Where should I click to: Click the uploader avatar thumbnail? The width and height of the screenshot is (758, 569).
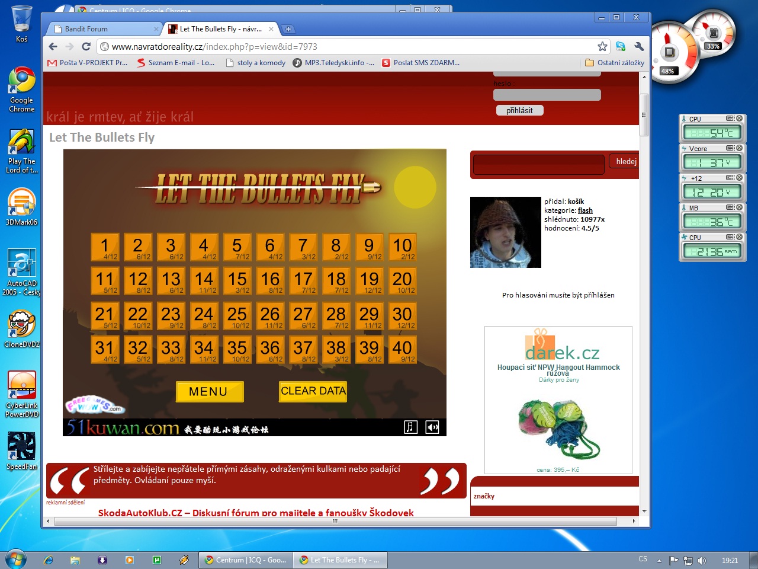[505, 232]
